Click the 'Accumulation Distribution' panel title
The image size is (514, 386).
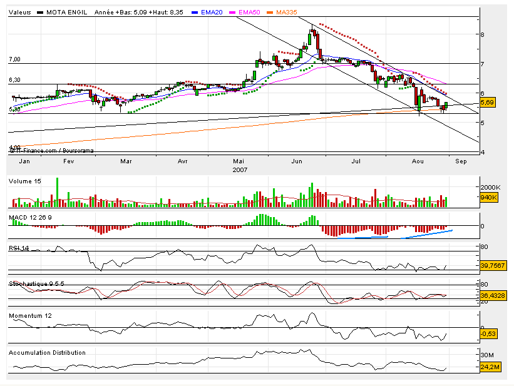click(47, 353)
